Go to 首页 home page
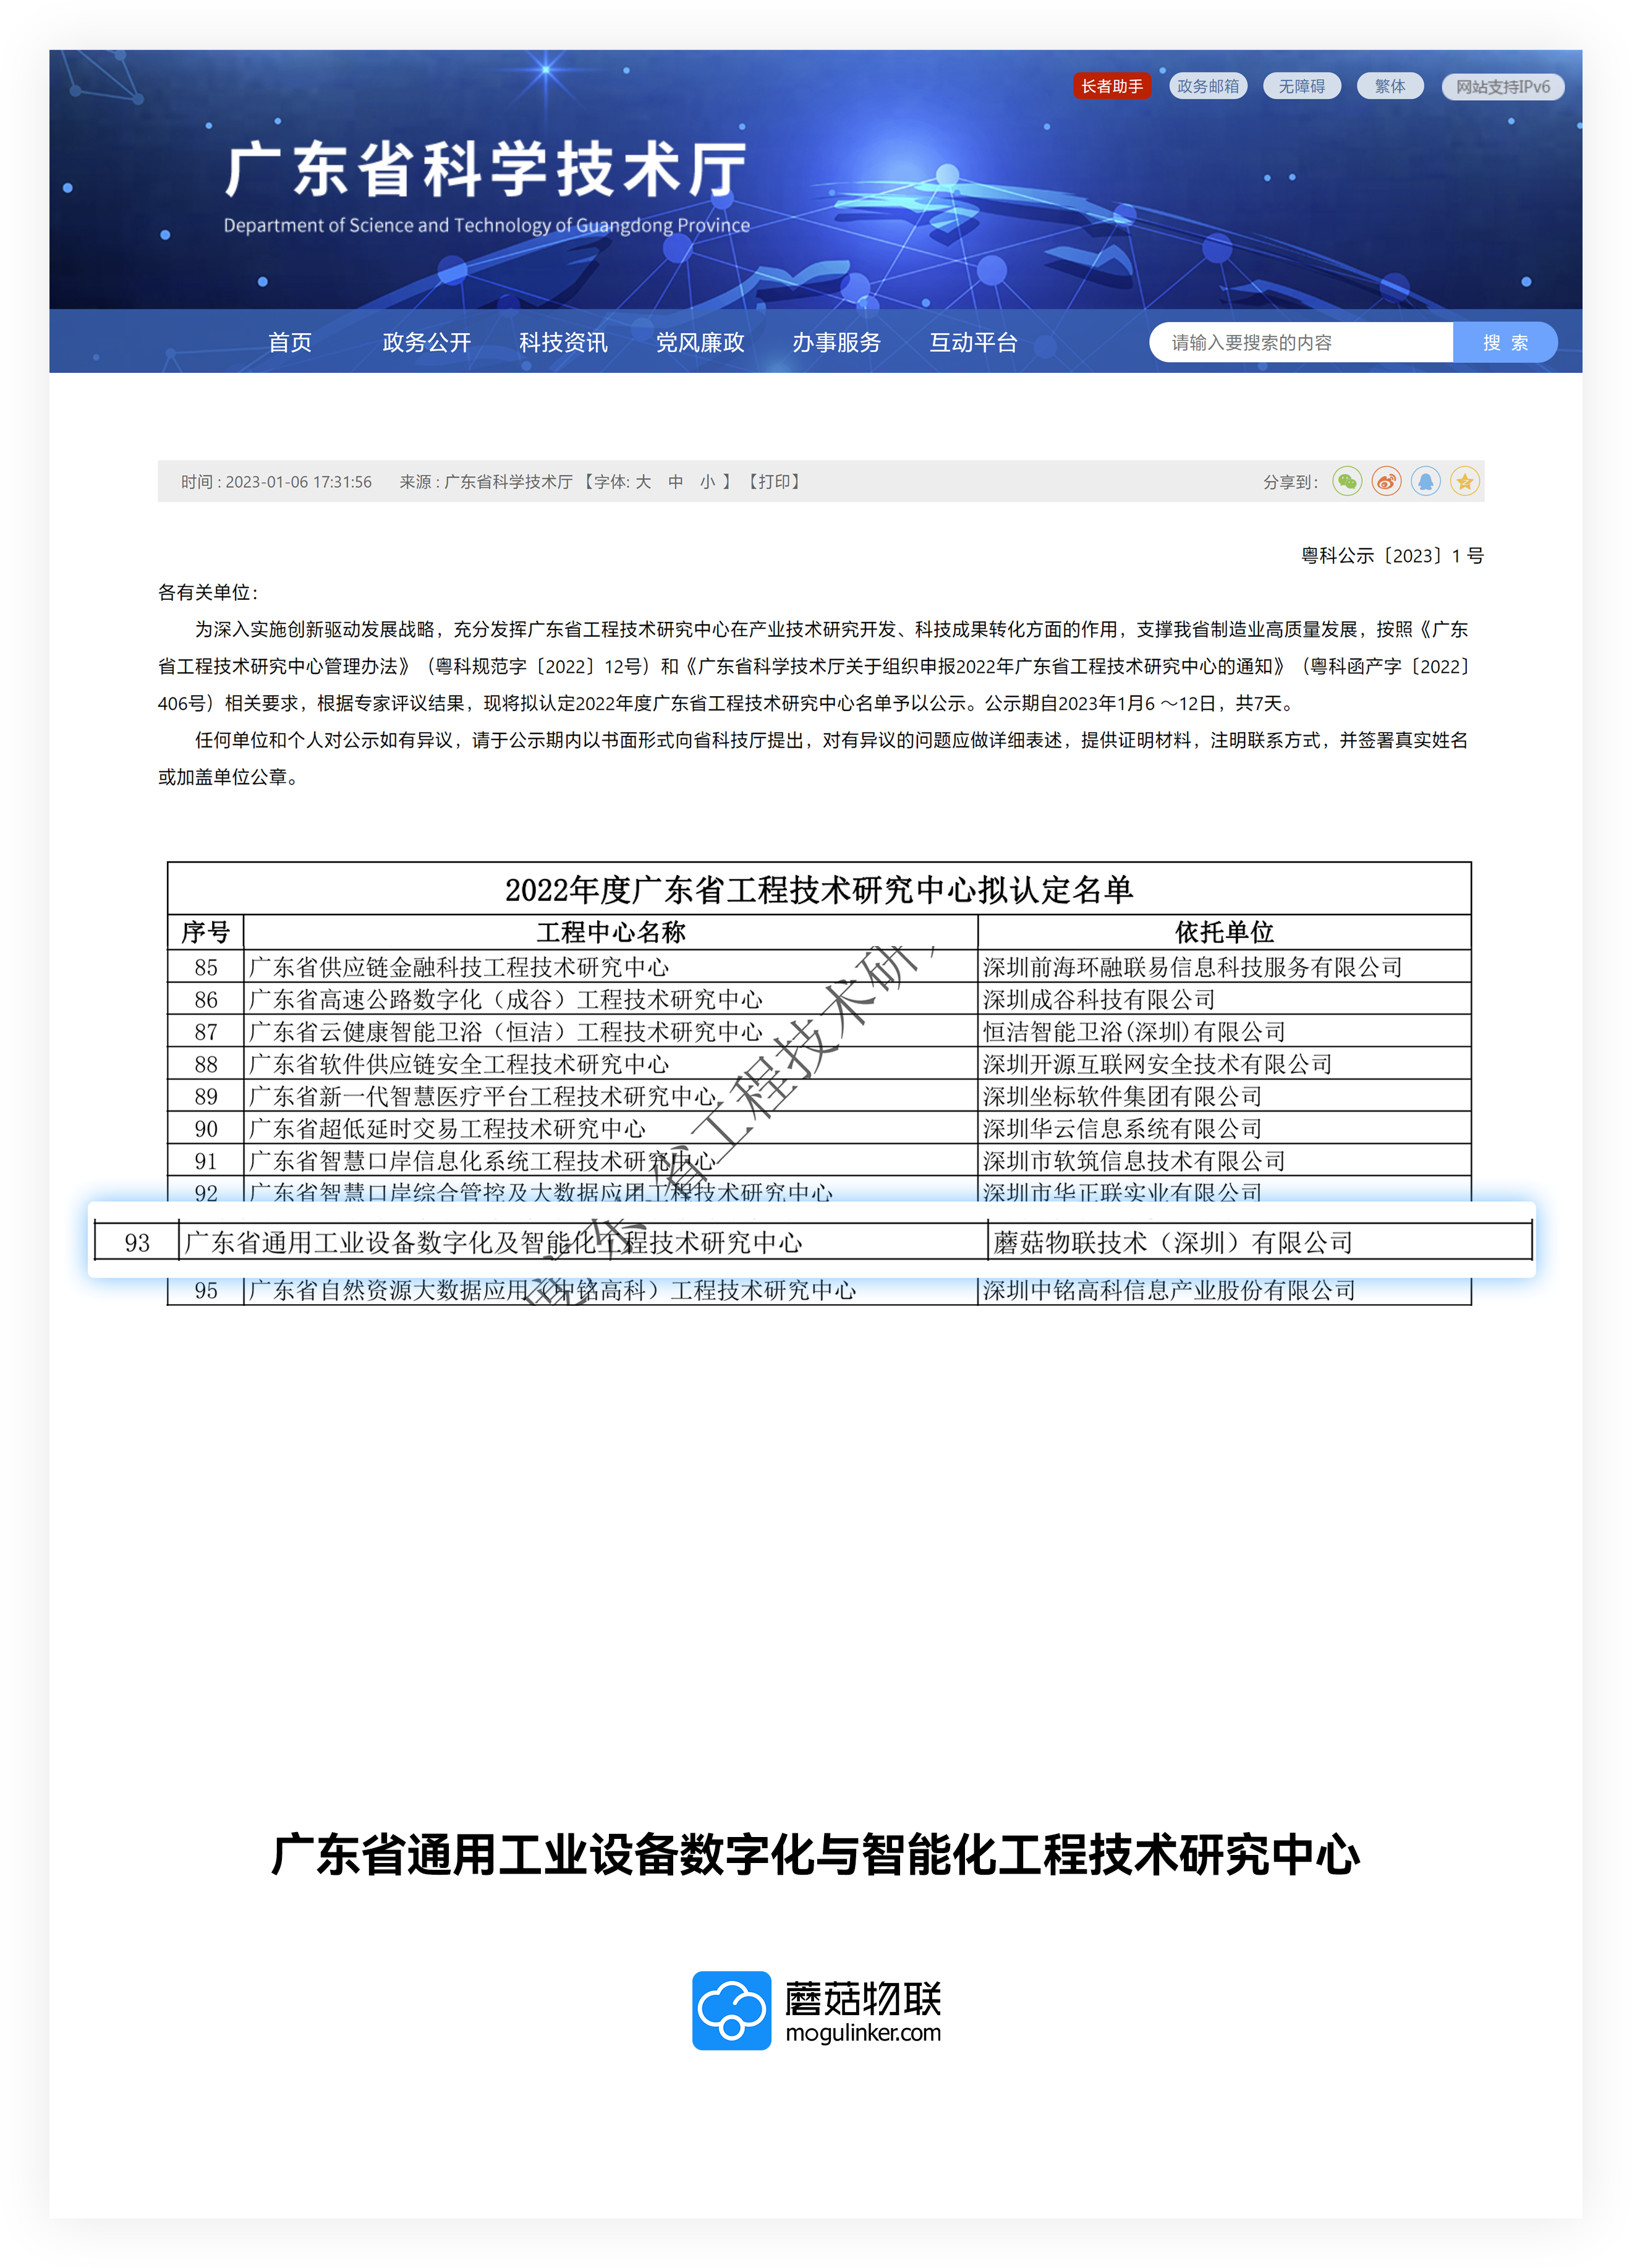 point(290,342)
